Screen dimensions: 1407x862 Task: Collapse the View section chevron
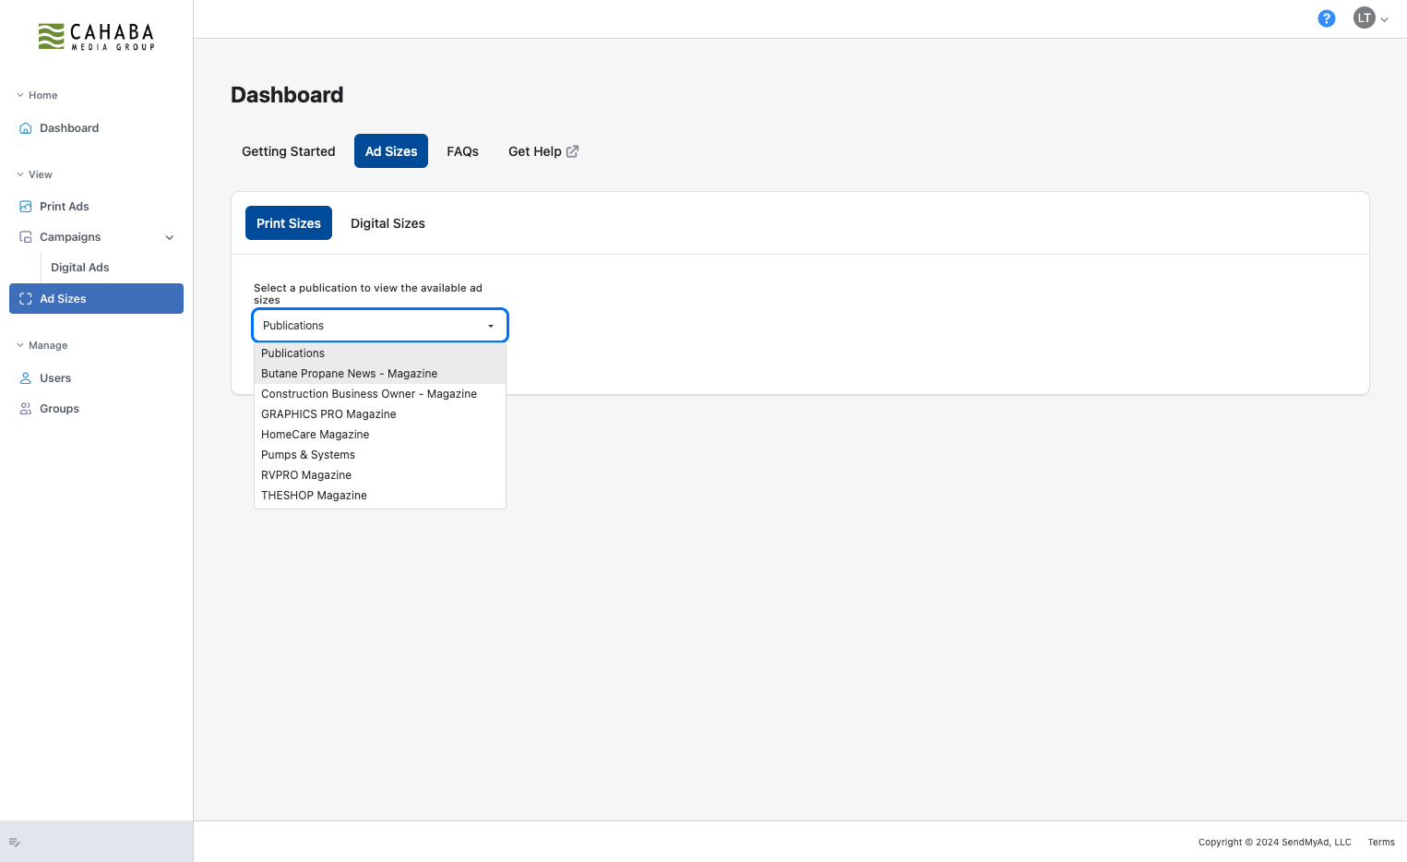click(20, 174)
